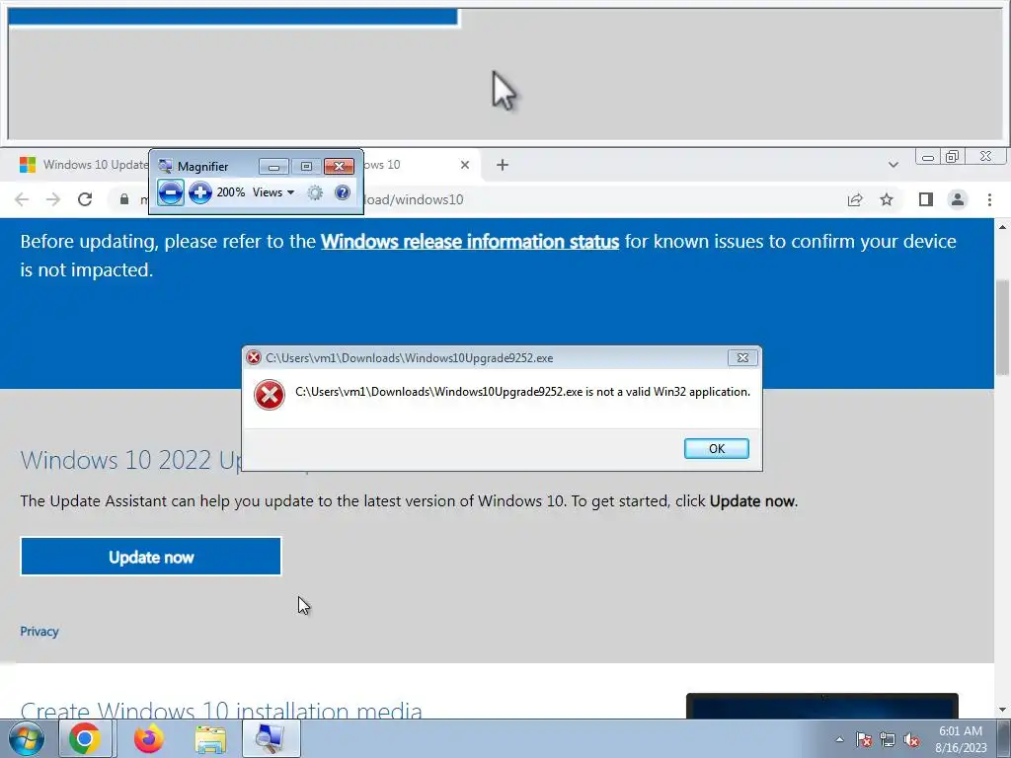Minimize the Chrome window
1011x758 pixels.
pyautogui.click(x=928, y=157)
